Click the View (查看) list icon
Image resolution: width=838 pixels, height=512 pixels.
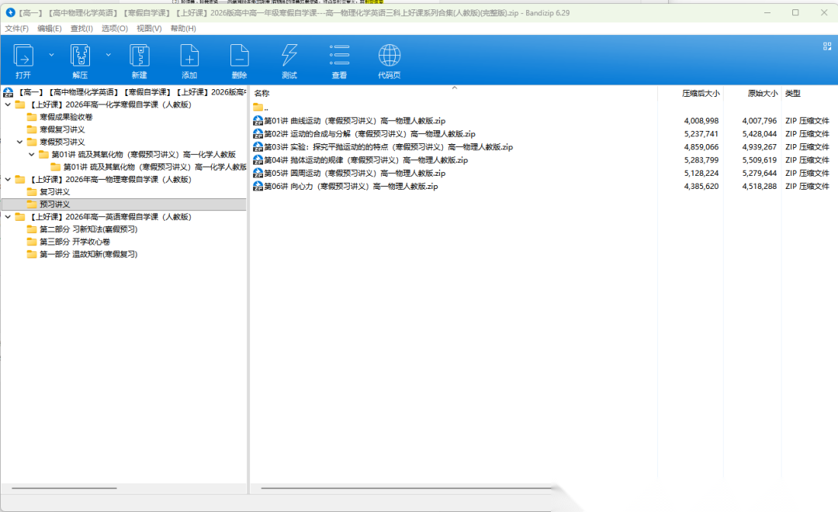coord(339,56)
